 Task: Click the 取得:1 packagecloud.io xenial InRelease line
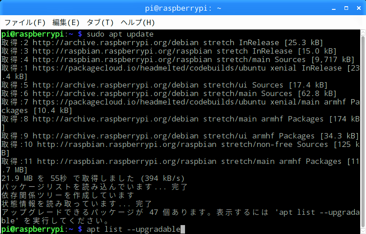click(180, 72)
